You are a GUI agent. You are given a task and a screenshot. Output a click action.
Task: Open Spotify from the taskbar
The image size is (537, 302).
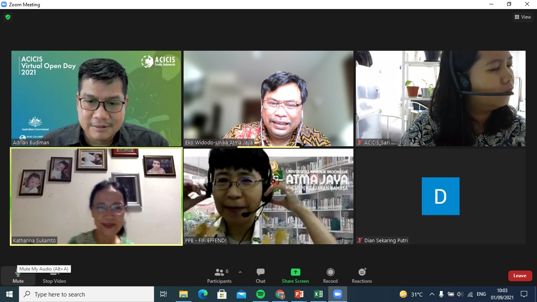tap(260, 294)
